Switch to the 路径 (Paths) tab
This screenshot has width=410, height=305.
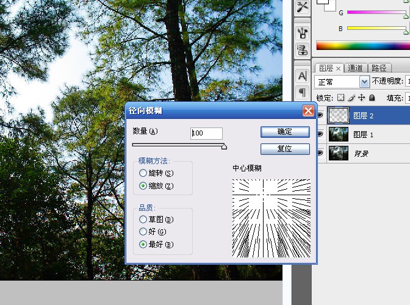point(379,68)
